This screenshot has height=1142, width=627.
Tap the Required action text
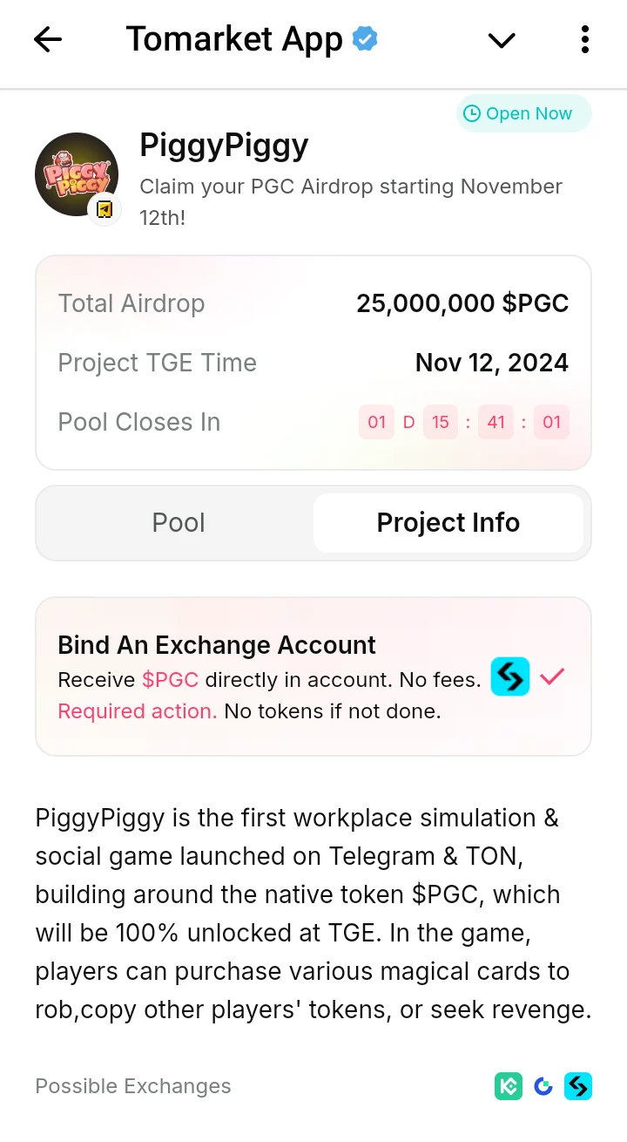[138, 711]
